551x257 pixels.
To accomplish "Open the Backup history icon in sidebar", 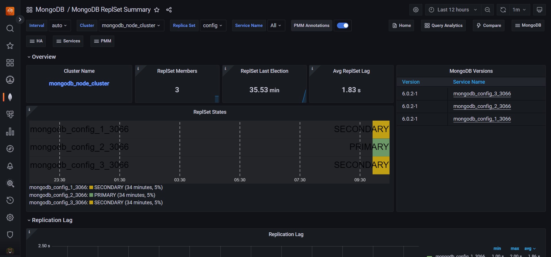I will [x=10, y=200].
